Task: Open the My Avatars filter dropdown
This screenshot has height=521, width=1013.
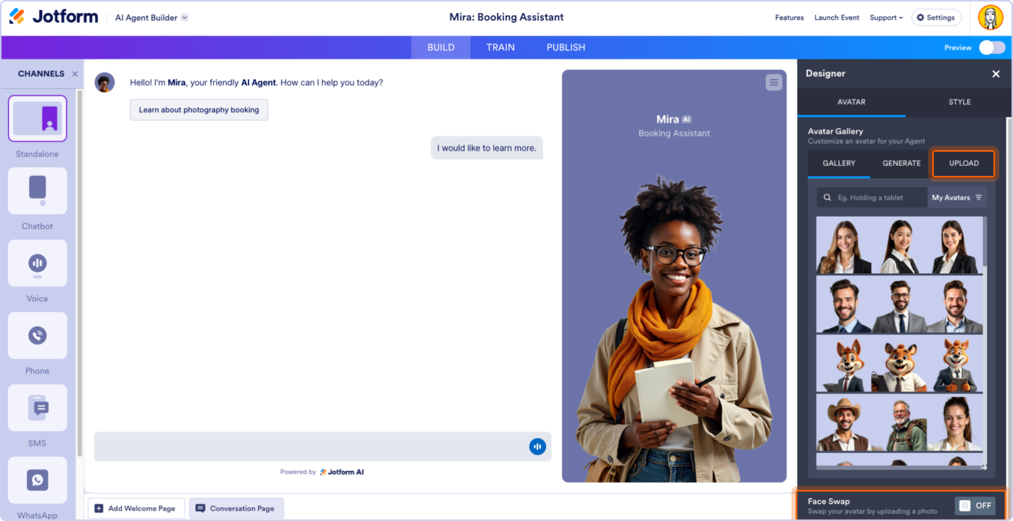Action: pos(957,197)
